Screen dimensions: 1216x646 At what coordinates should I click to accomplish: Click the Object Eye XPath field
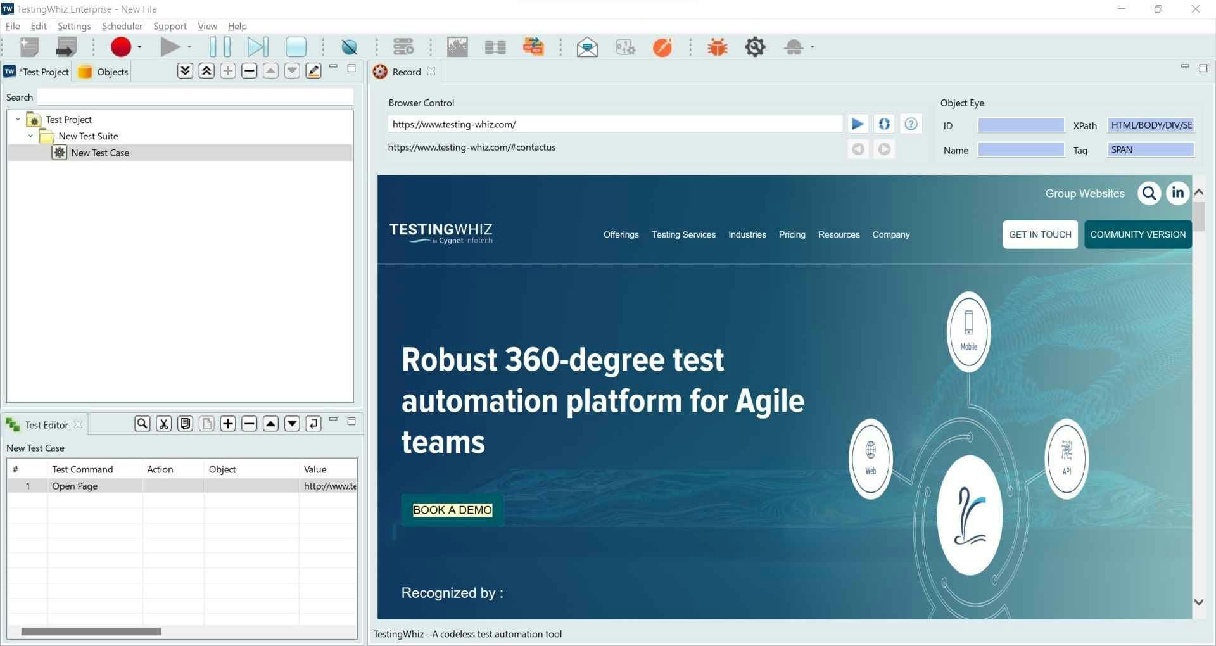(1151, 125)
